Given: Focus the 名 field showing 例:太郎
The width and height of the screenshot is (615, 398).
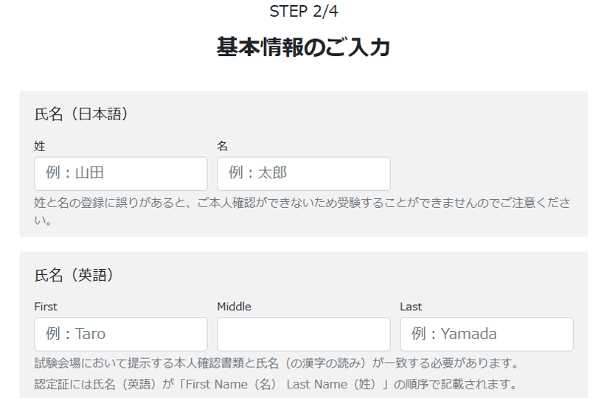Looking at the screenshot, I should click(304, 174).
